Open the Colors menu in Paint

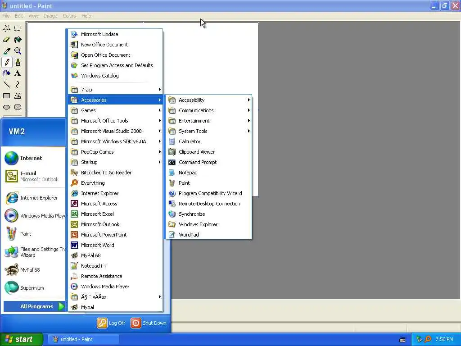pos(69,16)
